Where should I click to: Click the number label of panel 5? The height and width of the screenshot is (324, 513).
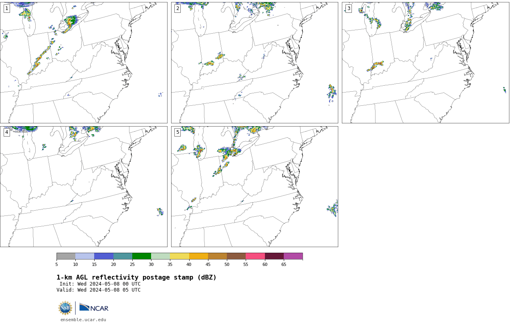point(178,132)
